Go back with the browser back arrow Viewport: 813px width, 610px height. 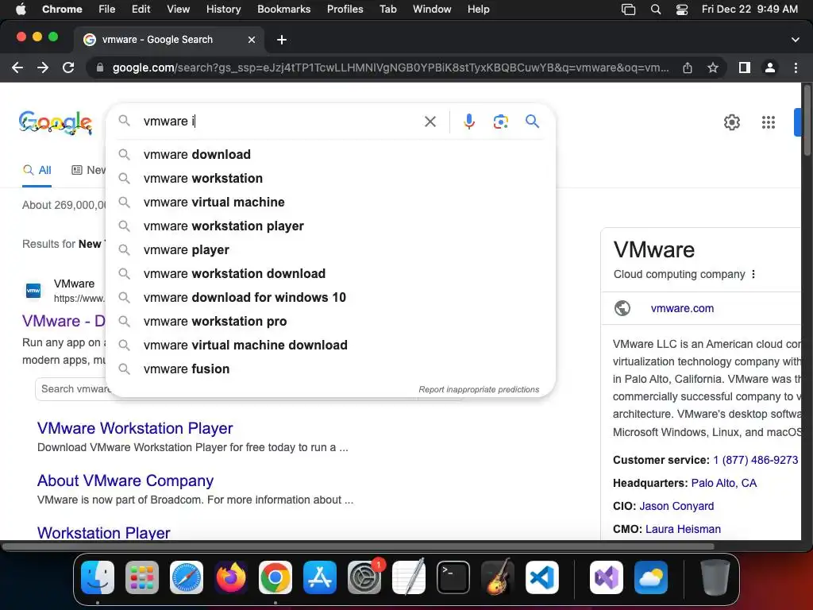coord(17,68)
